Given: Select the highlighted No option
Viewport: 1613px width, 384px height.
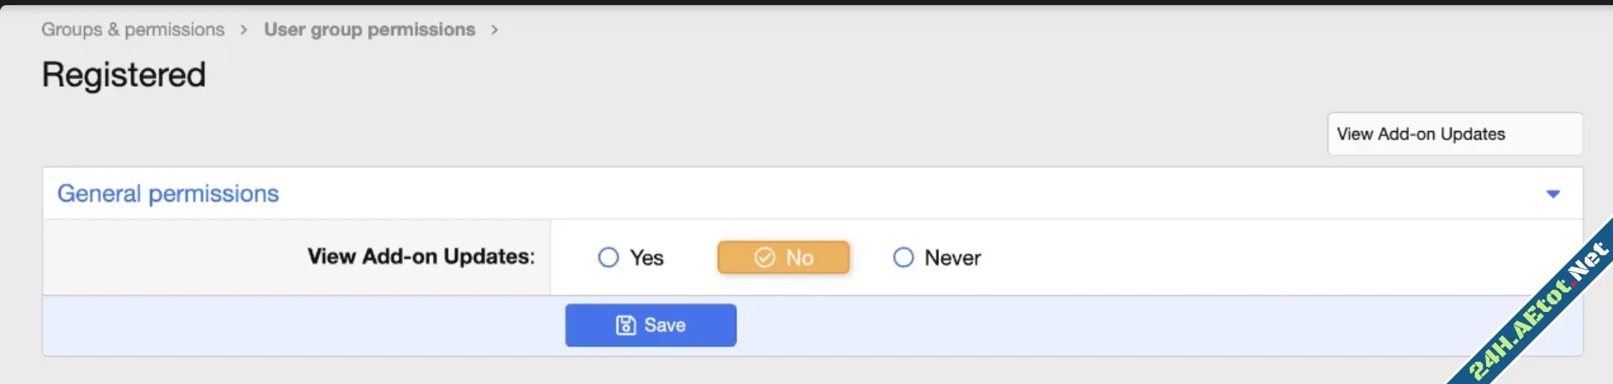Looking at the screenshot, I should coord(783,257).
